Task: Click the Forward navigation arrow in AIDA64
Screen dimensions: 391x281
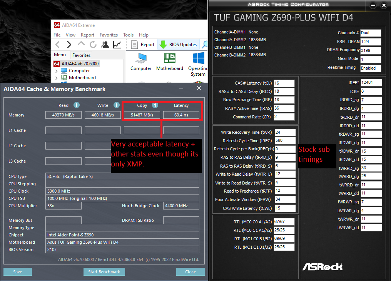Action: click(69, 45)
